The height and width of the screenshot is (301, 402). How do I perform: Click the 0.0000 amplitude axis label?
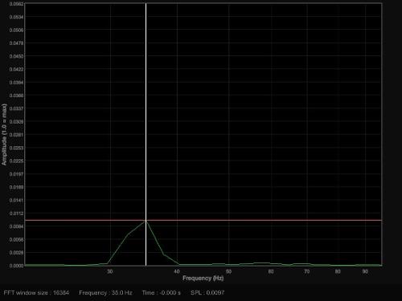16,266
